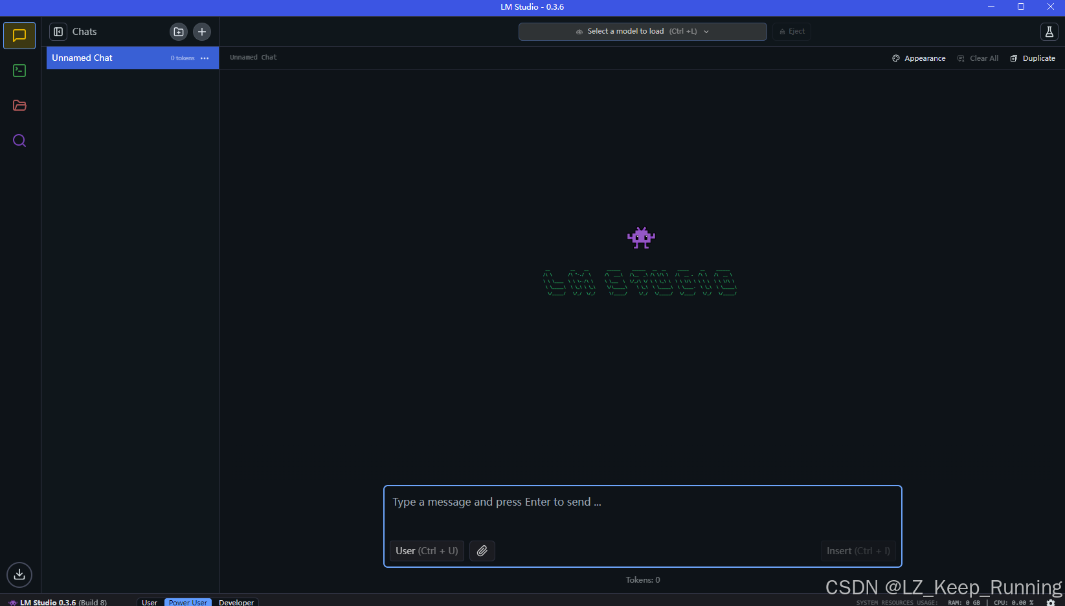Open the Discover search icon in sidebar

[x=19, y=140]
